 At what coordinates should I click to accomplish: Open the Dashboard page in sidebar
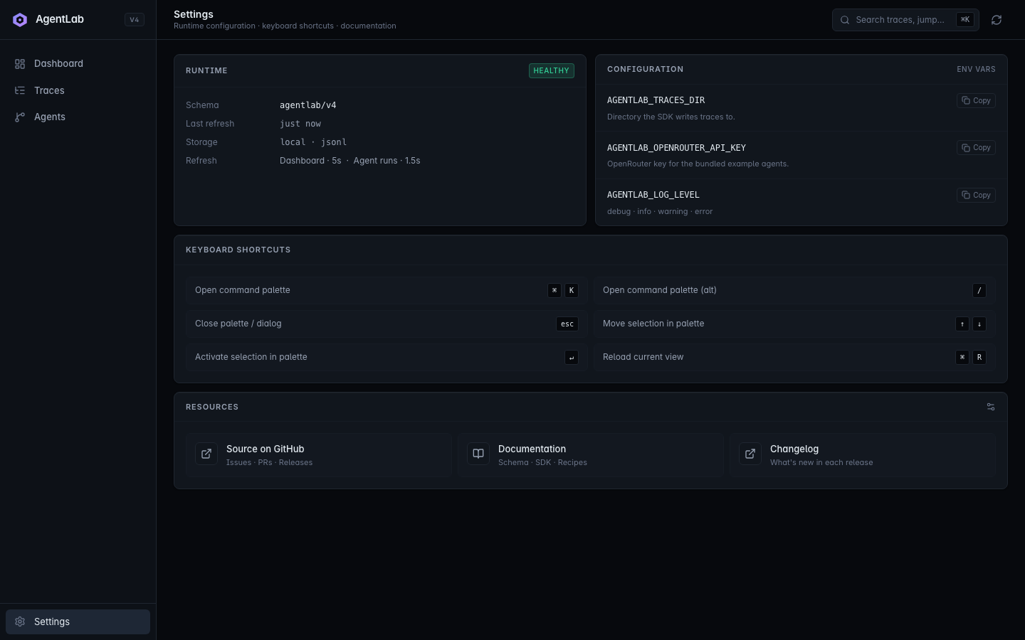pos(78,64)
